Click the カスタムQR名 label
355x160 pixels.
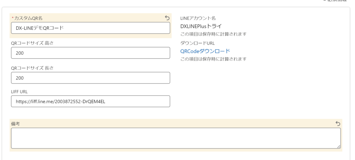[x=28, y=18]
